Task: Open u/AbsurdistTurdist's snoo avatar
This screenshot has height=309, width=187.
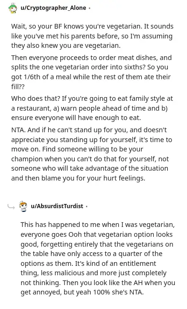Action: click(23, 206)
